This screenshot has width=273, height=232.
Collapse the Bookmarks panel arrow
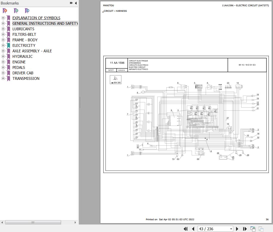[x=76, y=3]
